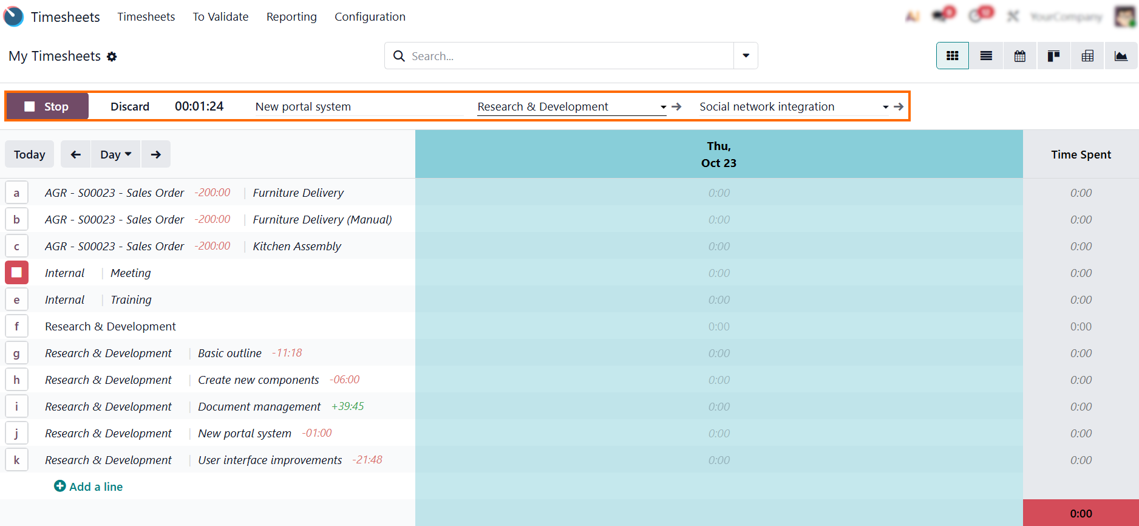Viewport: 1139px width, 526px height.
Task: Open the To Validate menu
Action: tap(220, 17)
